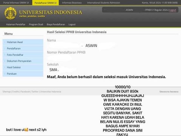Click the 'Menu' sidebar heading
181x136 pixels.
pyautogui.click(x=8, y=34)
